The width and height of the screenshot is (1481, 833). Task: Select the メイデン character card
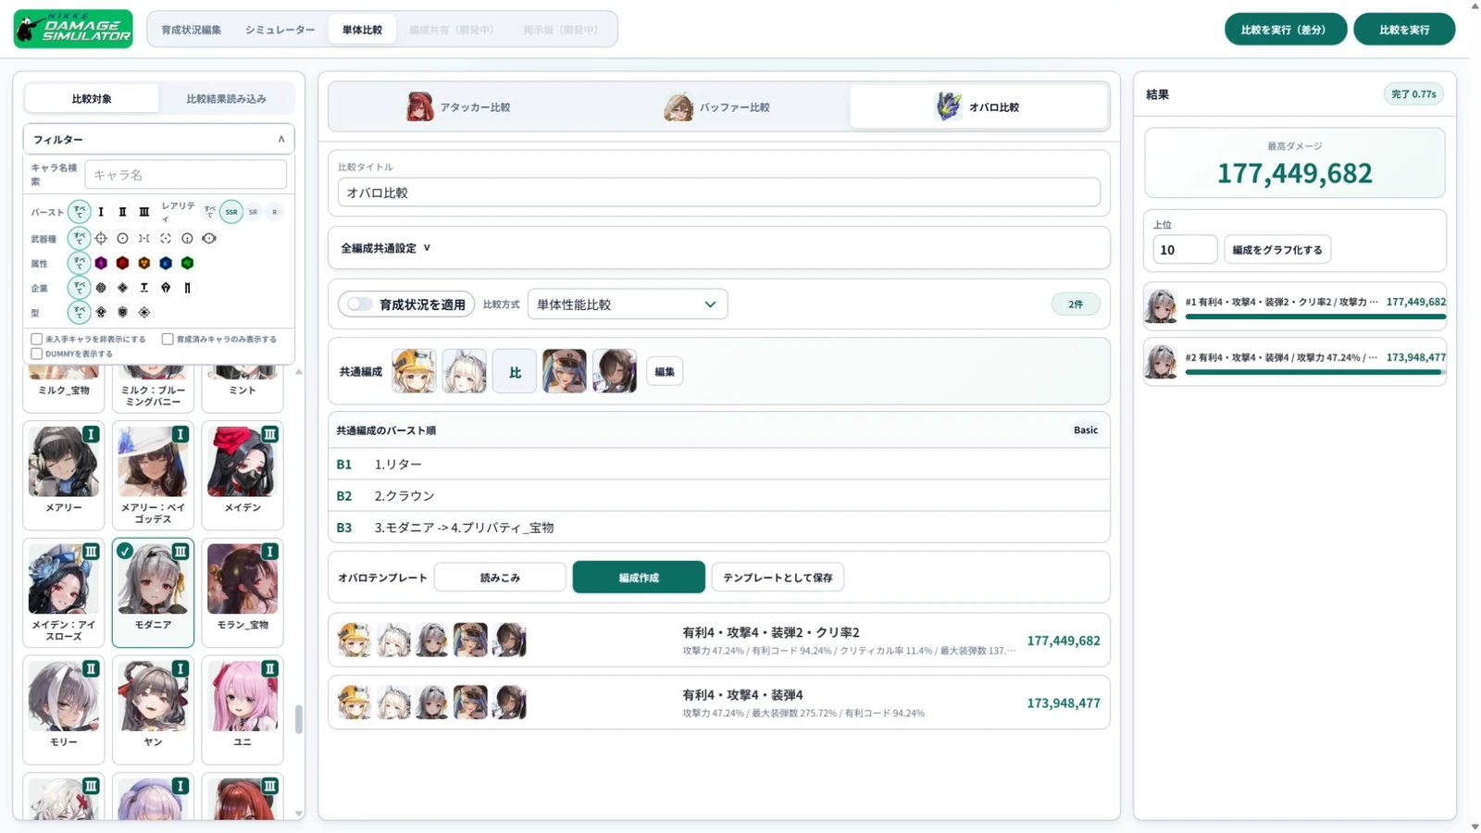[243, 475]
